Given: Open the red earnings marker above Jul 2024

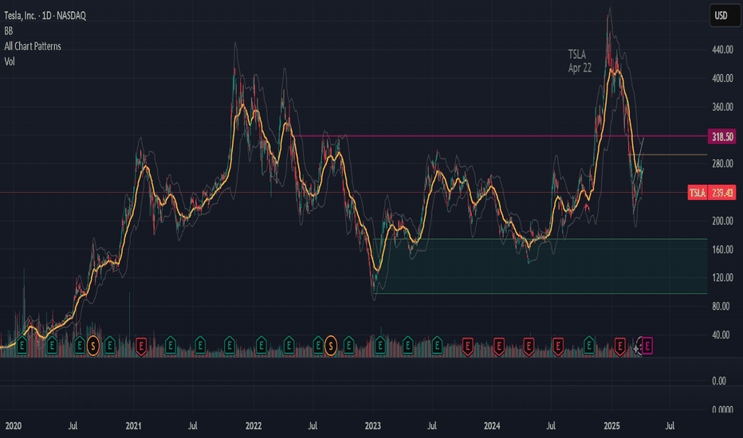Looking at the screenshot, I should [558, 346].
